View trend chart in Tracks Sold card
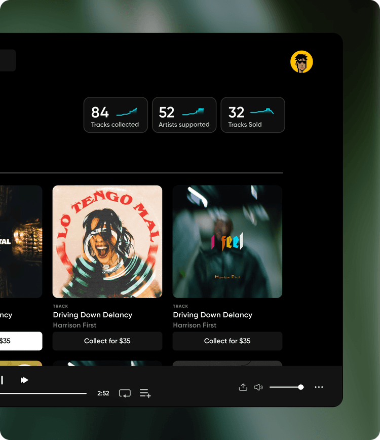 click(x=262, y=111)
